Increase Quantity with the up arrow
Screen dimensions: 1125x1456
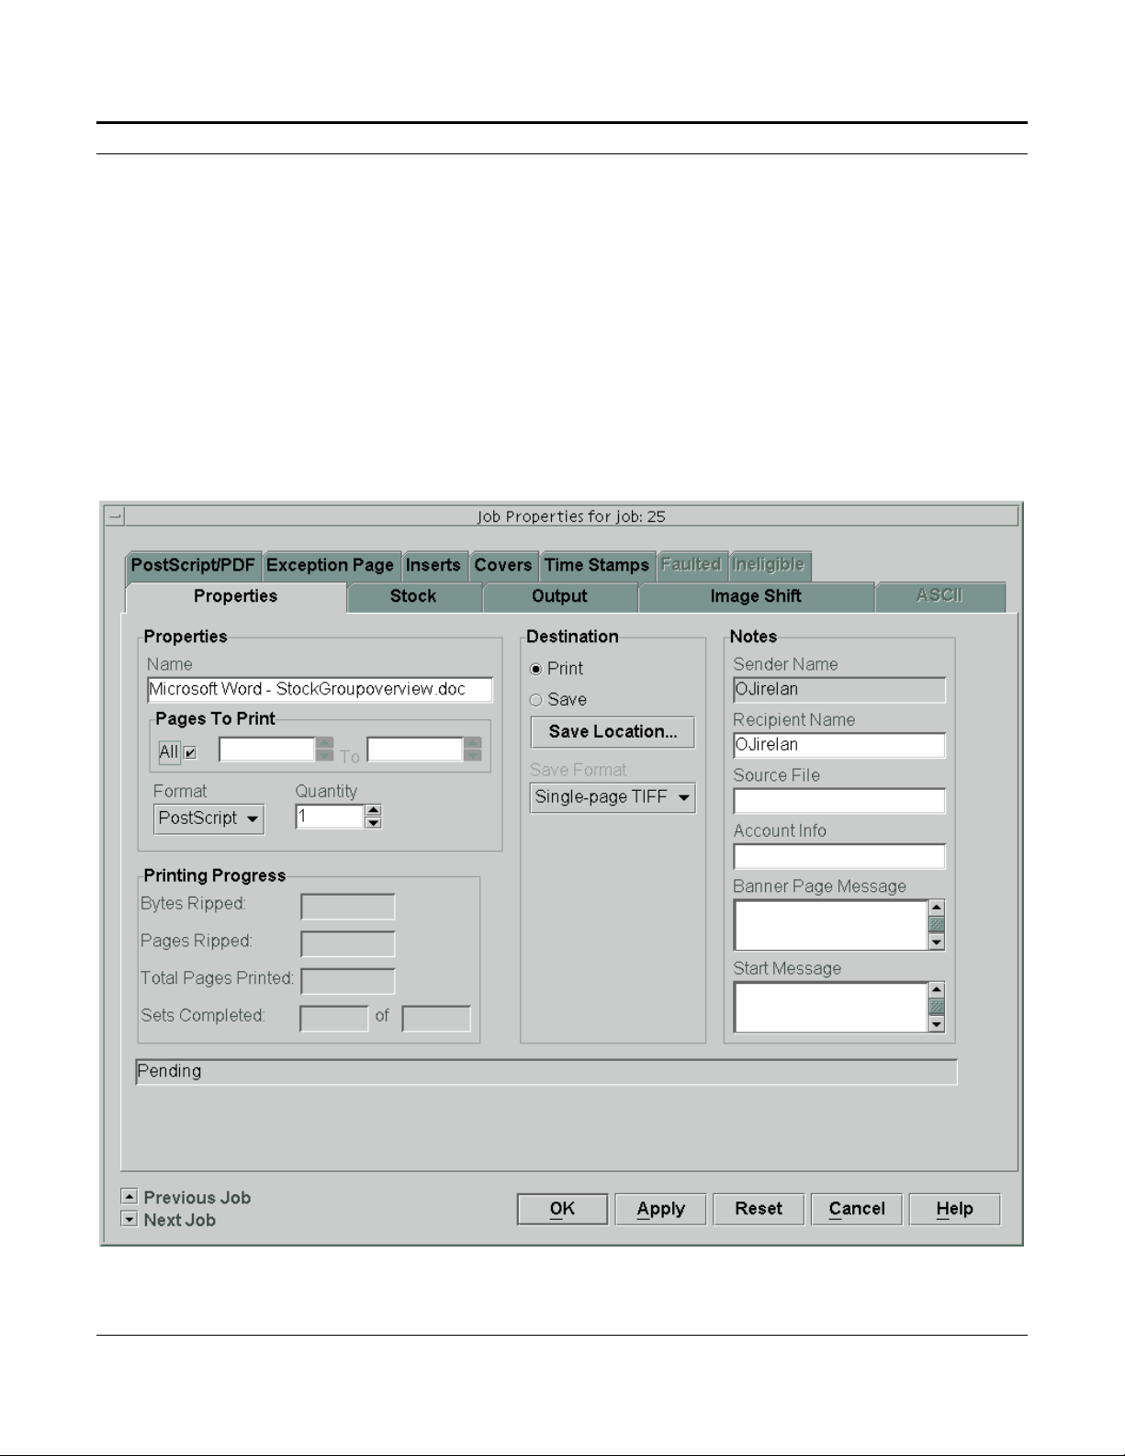click(x=373, y=810)
